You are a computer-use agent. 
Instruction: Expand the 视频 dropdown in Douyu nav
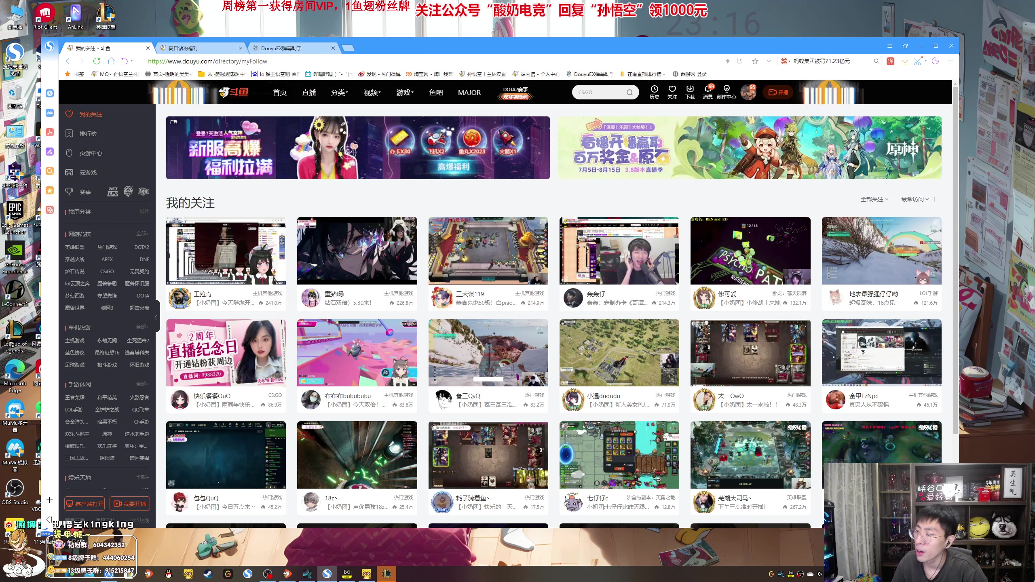(372, 93)
